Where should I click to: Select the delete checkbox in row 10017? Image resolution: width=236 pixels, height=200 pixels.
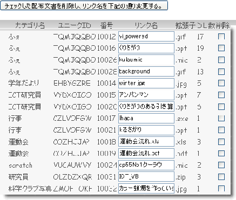221,118
